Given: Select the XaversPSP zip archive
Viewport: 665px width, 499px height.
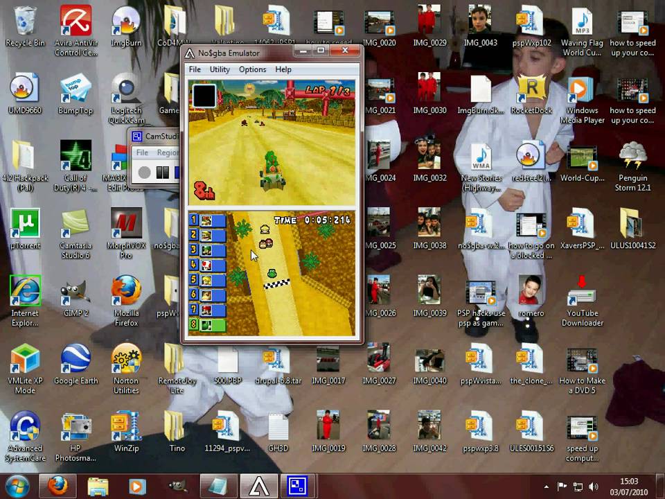Looking at the screenshot, I should tap(582, 229).
